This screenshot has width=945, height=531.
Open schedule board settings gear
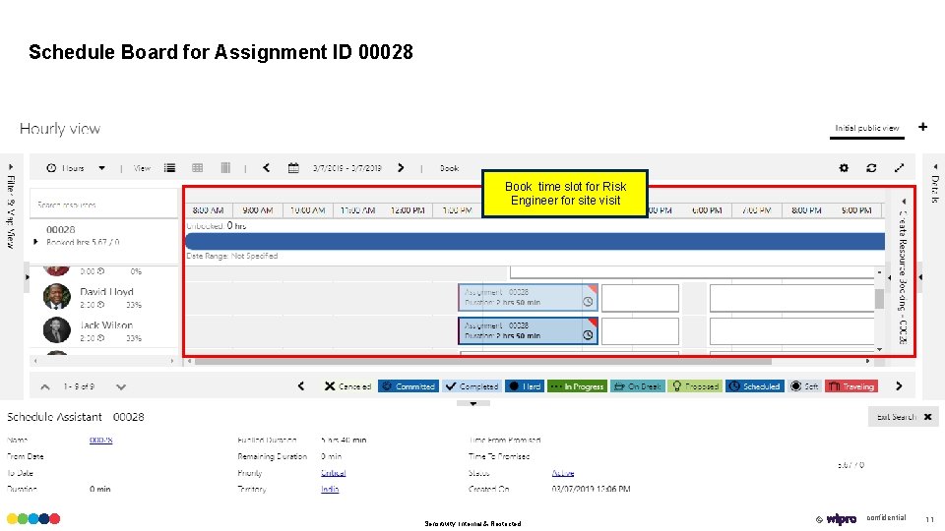click(x=844, y=168)
